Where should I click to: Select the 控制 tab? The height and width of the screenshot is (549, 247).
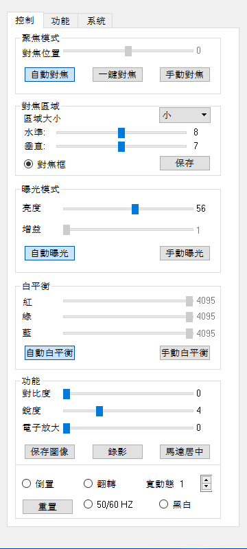[x=25, y=21]
